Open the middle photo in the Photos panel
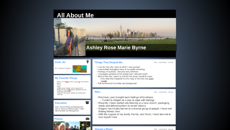The image size is (230, 130). 72,126
